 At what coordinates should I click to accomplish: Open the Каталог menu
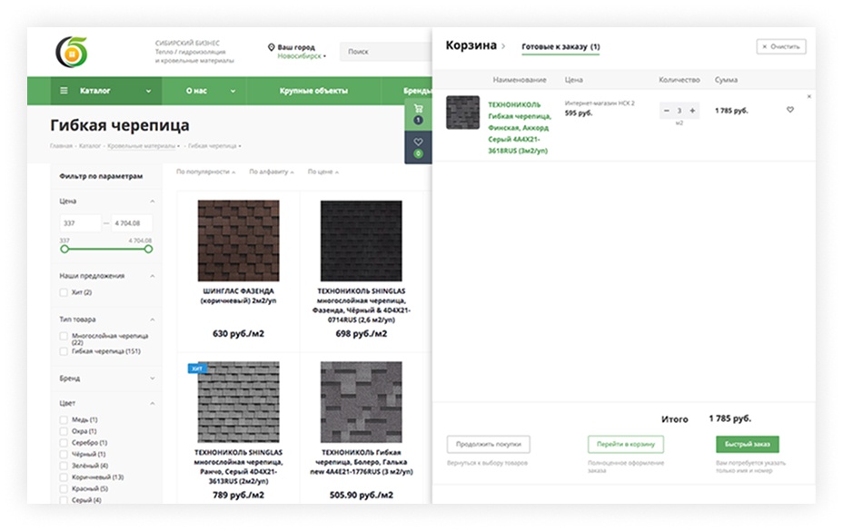tap(106, 91)
